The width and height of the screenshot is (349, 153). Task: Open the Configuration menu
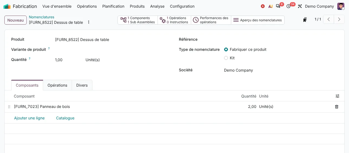(x=182, y=6)
